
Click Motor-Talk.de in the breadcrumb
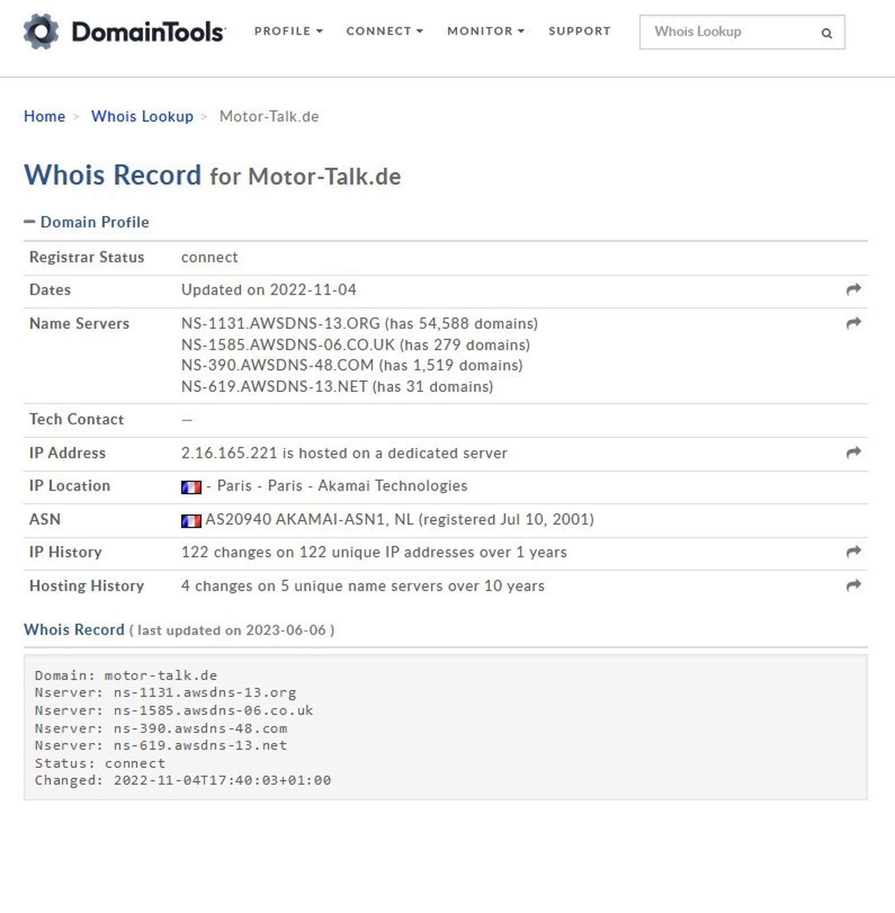tap(269, 116)
